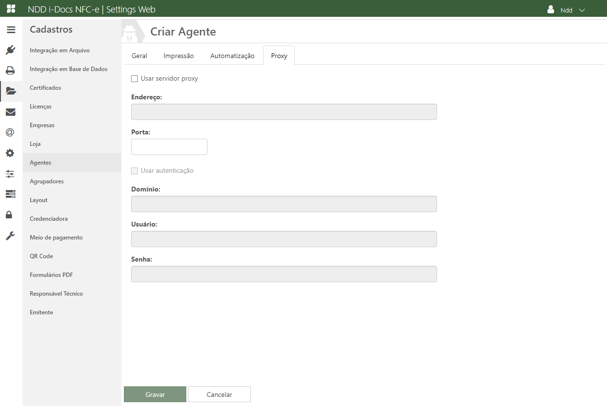Open the plug connection icon in sidebar
Viewport: 607px width, 406px height.
coord(11,50)
